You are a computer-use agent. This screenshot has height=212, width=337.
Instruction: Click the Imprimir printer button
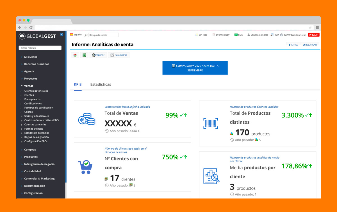pyautogui.click(x=98, y=55)
